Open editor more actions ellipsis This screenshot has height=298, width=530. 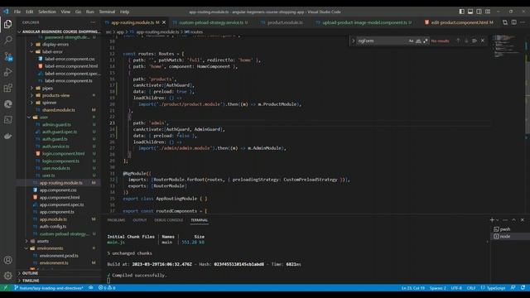[523, 22]
